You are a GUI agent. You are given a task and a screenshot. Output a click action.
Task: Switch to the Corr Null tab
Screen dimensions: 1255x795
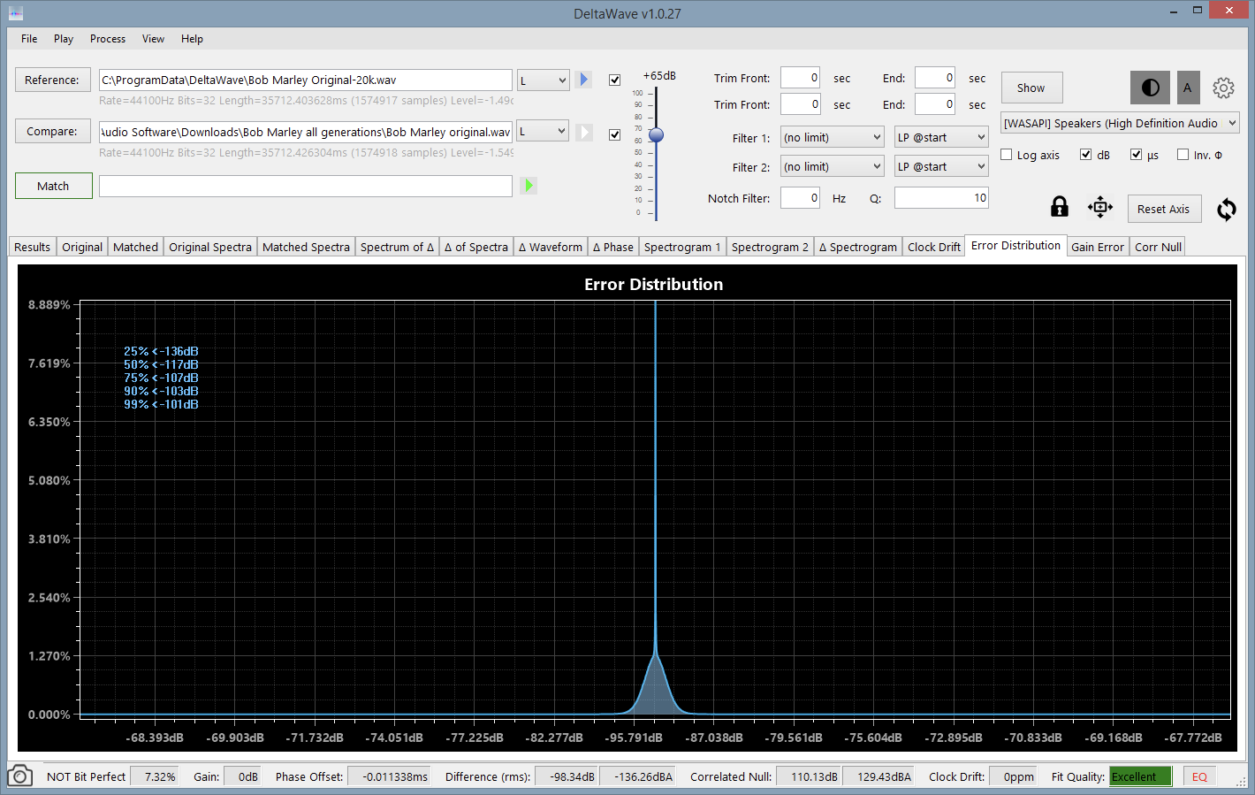pyautogui.click(x=1158, y=247)
